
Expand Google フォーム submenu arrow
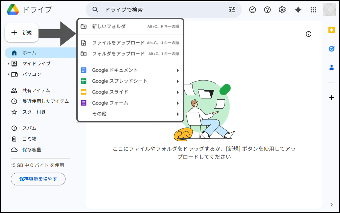click(178, 103)
